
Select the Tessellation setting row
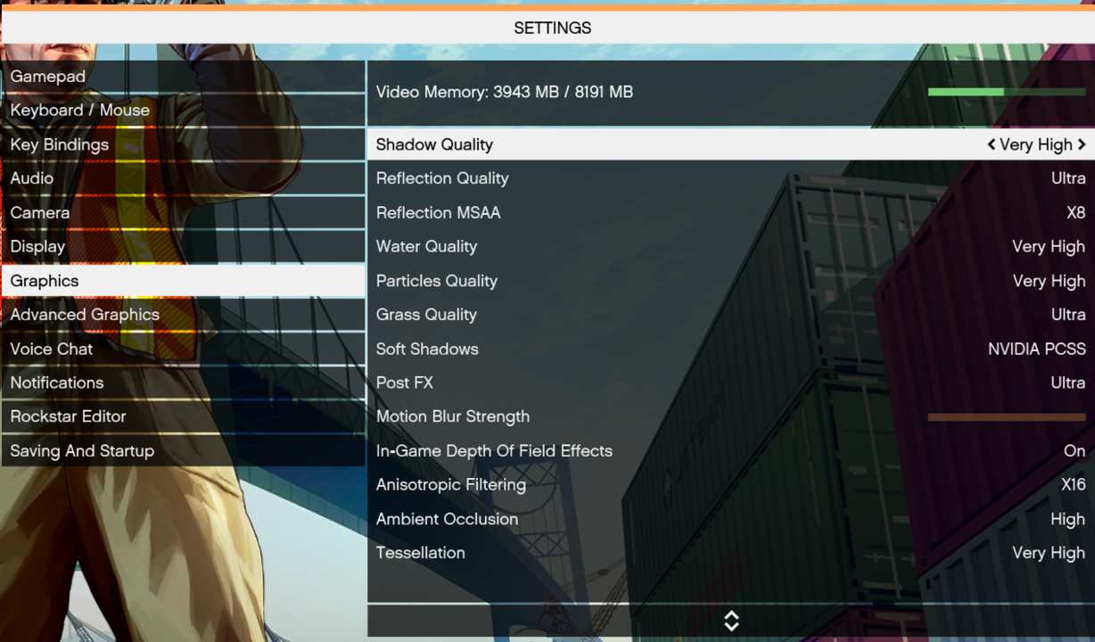click(731, 553)
